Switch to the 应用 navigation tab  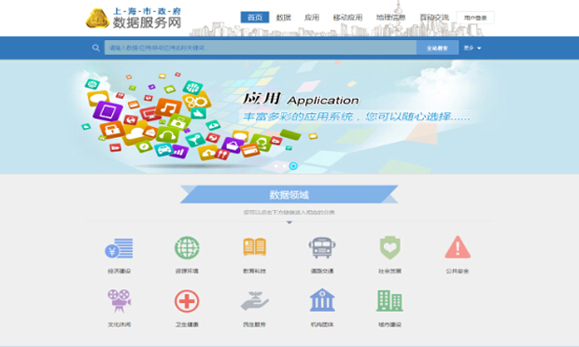pos(312,18)
